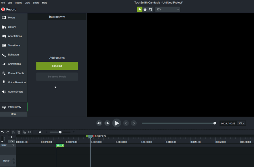Click the next frame step button
This screenshot has width=254, height=167.
(x=107, y=123)
